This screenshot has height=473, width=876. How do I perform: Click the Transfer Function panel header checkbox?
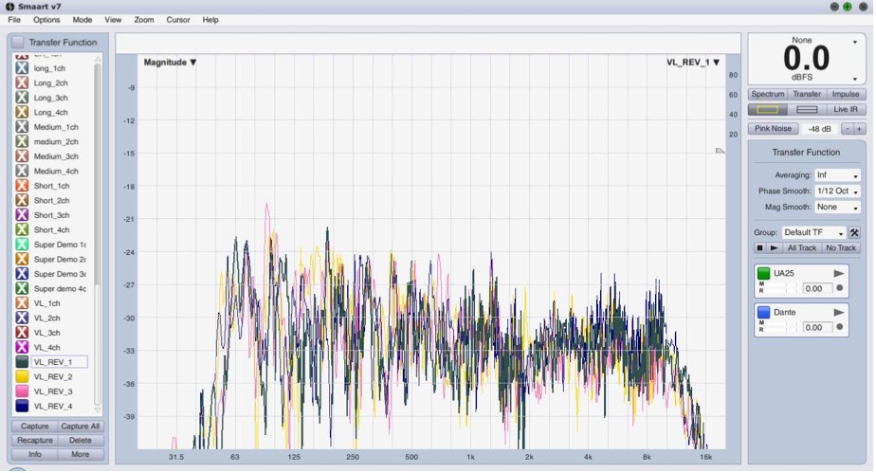(x=18, y=42)
